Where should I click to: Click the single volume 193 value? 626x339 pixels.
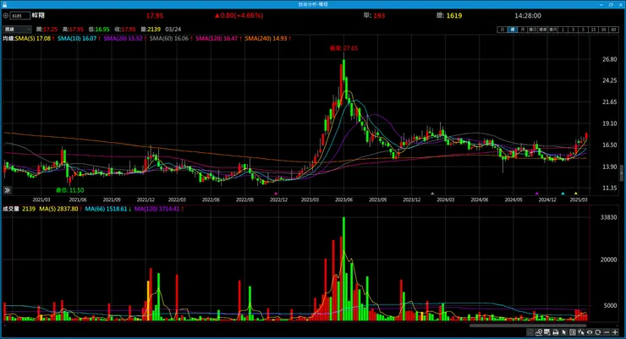click(x=379, y=15)
